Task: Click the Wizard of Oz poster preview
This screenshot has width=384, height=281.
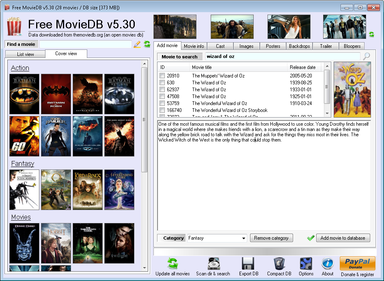Action: (352, 90)
